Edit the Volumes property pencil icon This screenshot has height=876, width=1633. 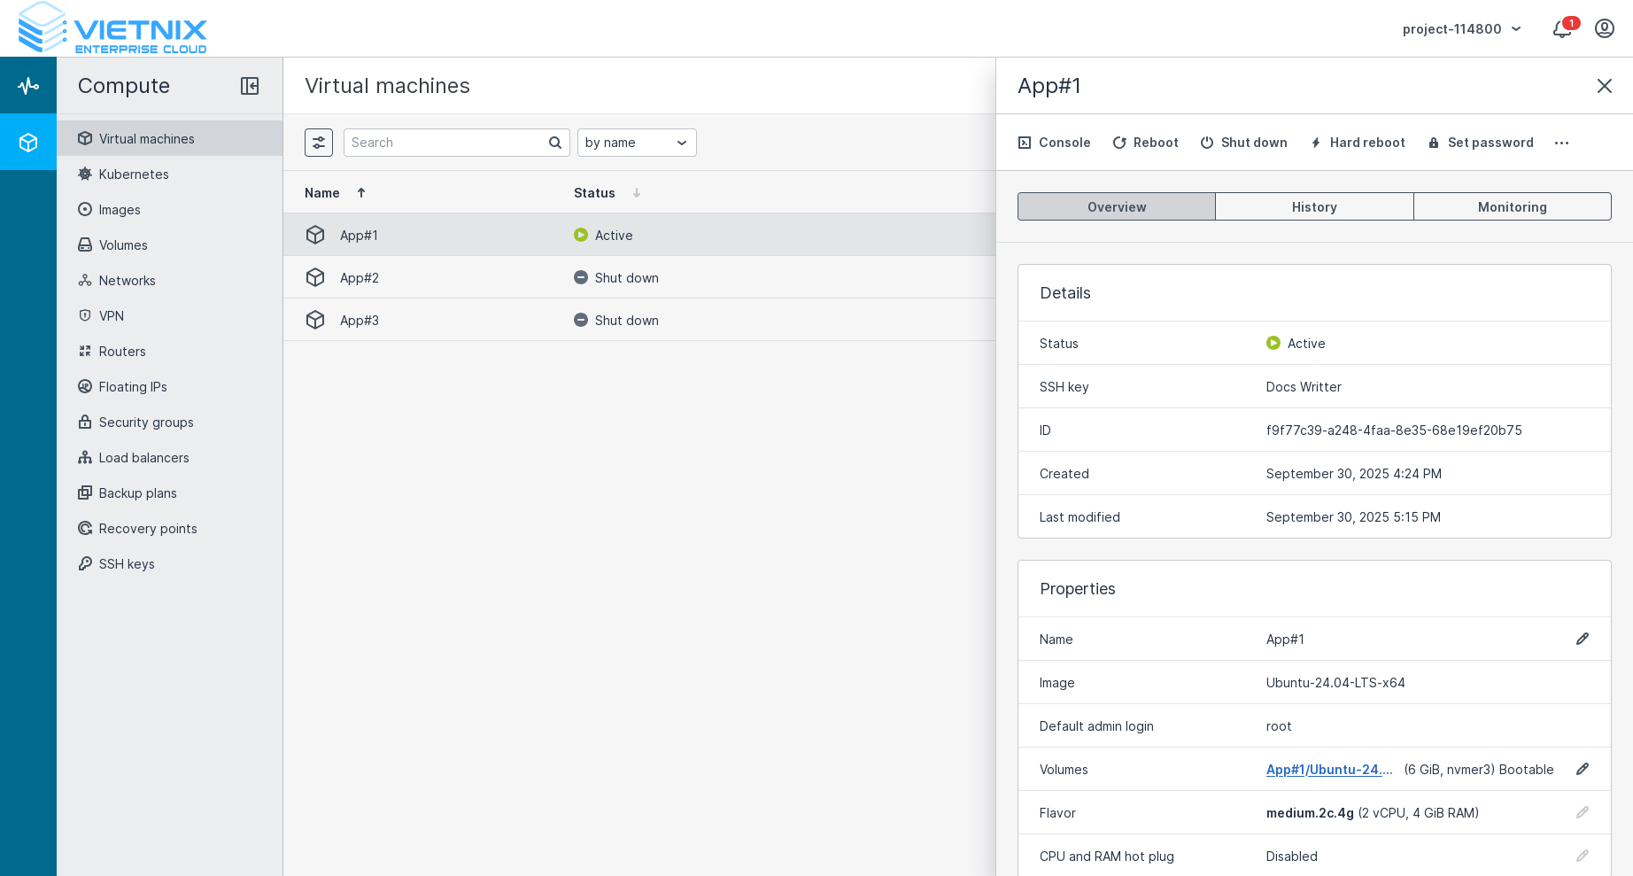tap(1582, 769)
